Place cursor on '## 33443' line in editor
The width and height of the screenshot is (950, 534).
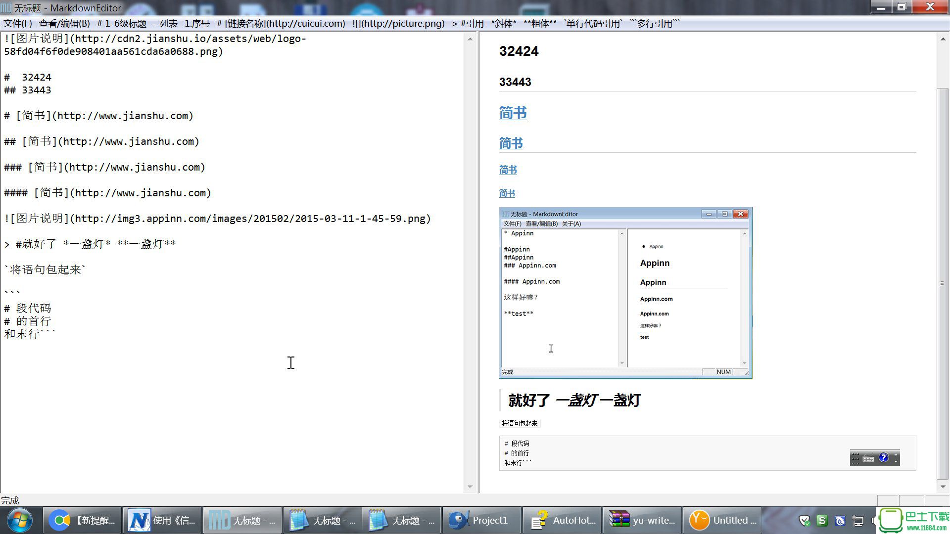28,90
